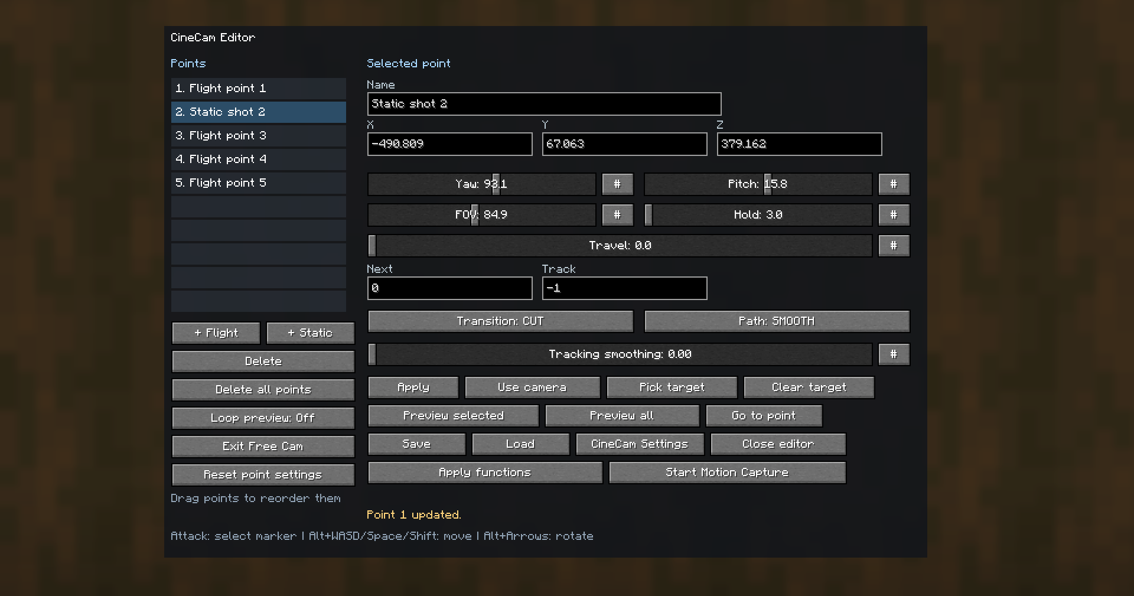1134x596 pixels.
Task: Click Preview all
Action: (622, 416)
